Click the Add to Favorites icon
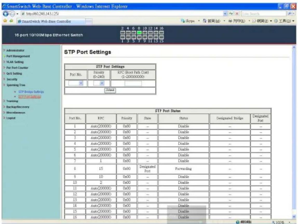 coord(11,21)
